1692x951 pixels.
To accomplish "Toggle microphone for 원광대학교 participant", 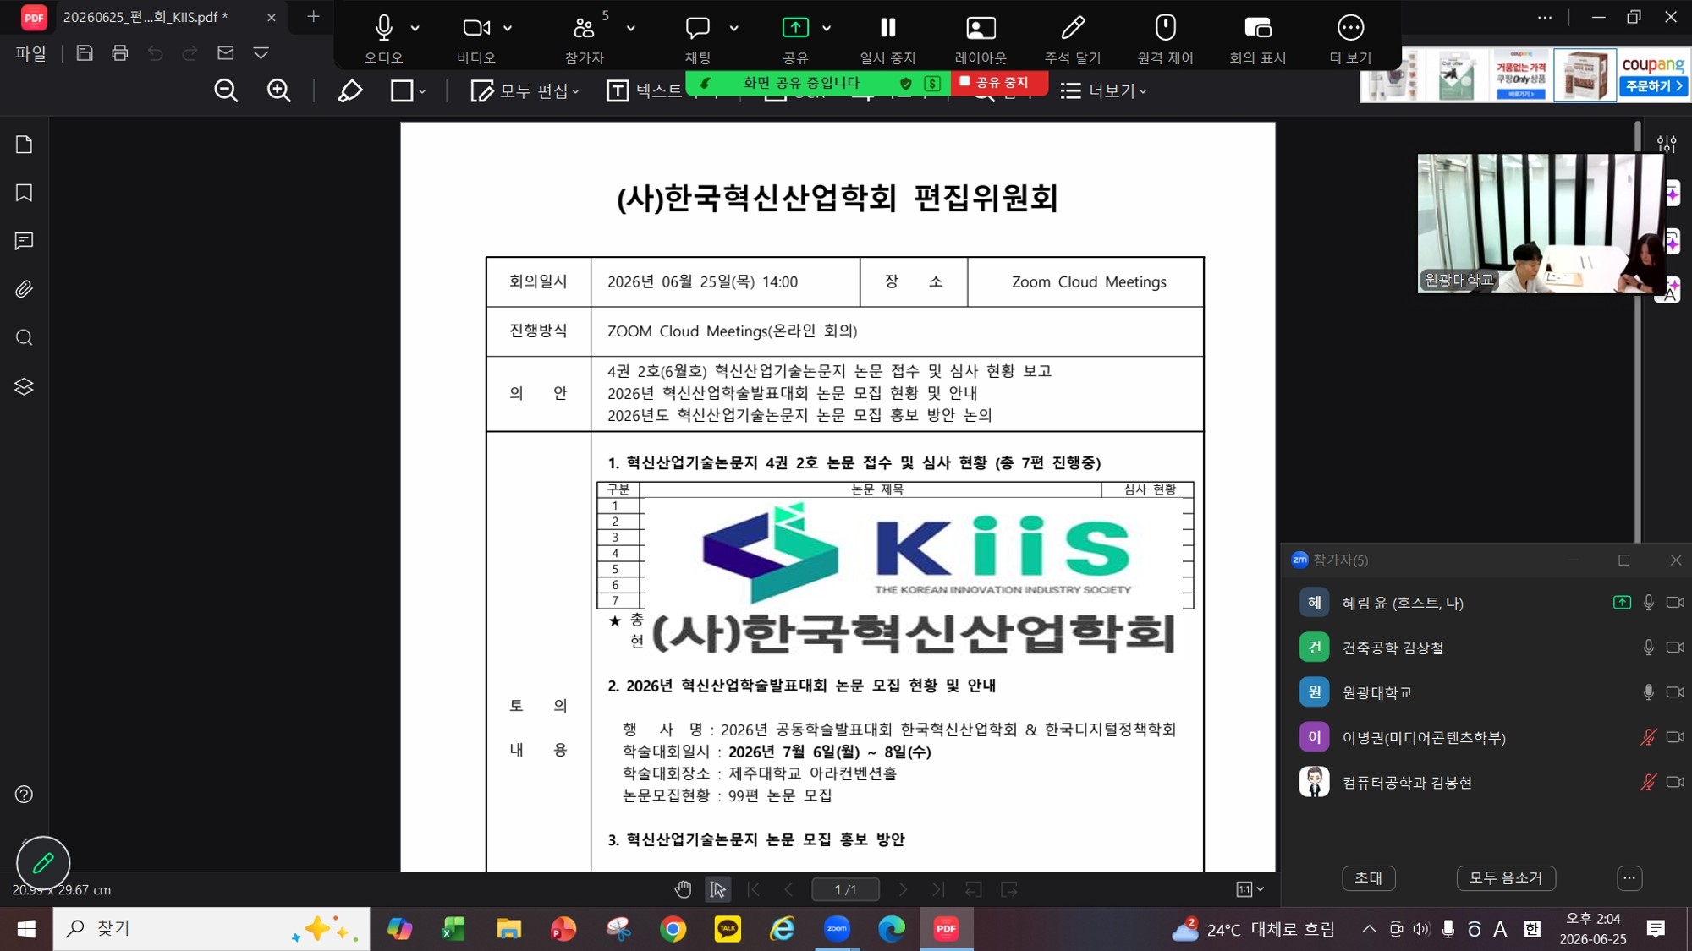I will 1648,692.
